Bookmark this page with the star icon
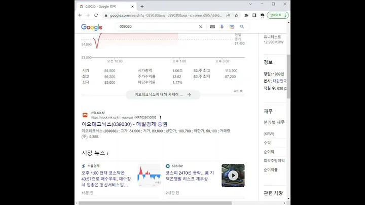 [x=236, y=15]
